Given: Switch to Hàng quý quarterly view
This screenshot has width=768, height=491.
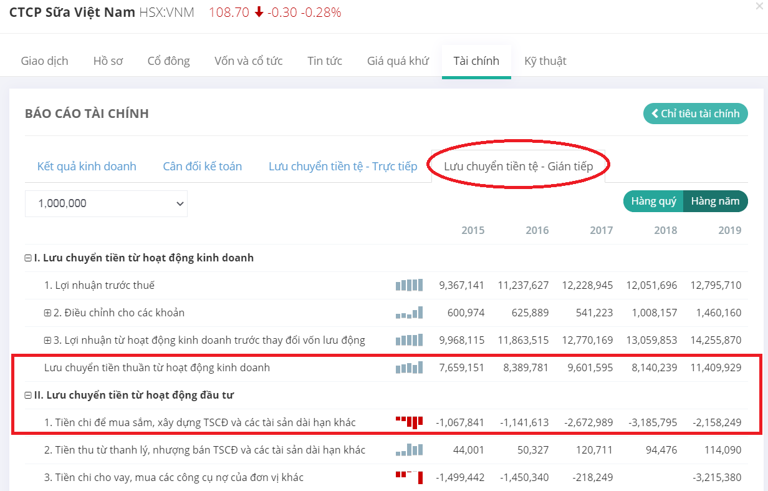Looking at the screenshot, I should click(653, 201).
